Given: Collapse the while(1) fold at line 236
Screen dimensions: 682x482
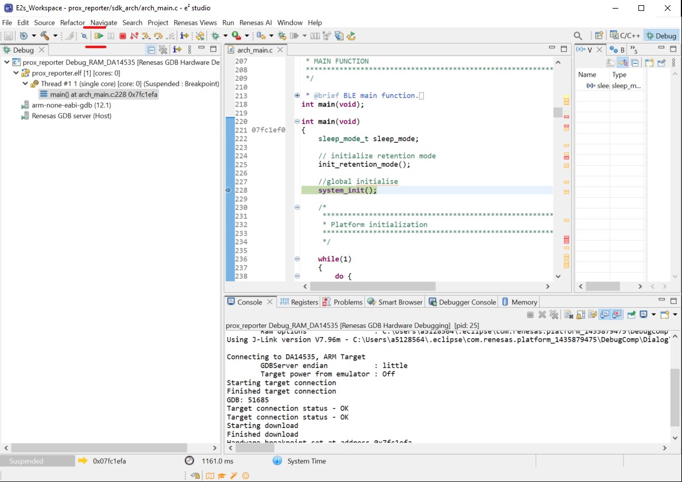Looking at the screenshot, I should pos(297,259).
